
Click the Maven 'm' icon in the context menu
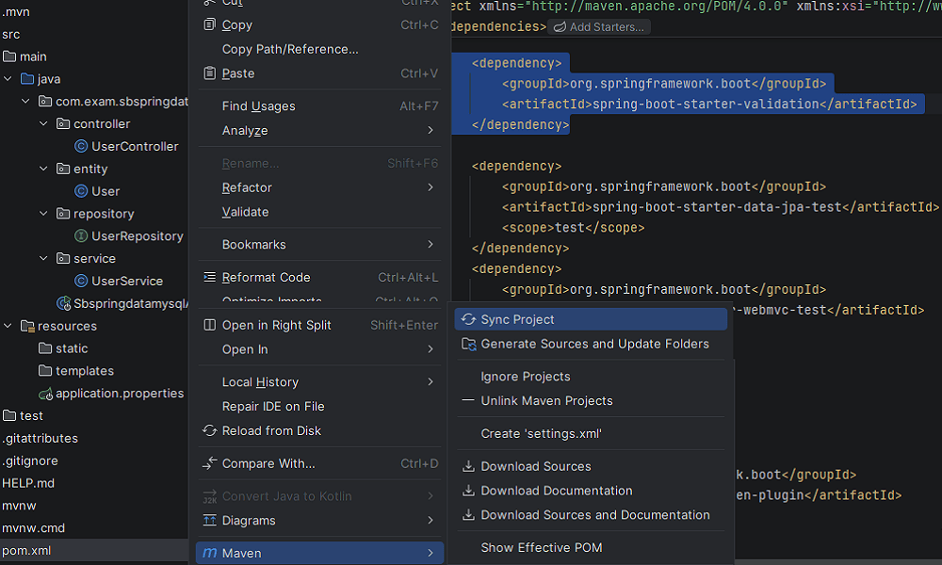point(209,553)
